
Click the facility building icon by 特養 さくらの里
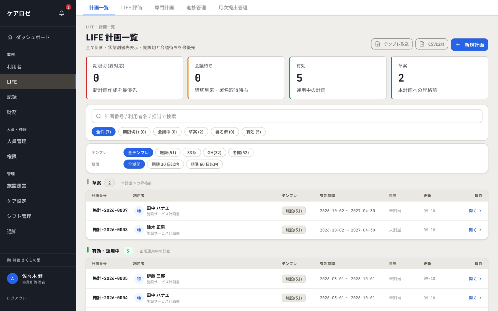tap(9, 260)
